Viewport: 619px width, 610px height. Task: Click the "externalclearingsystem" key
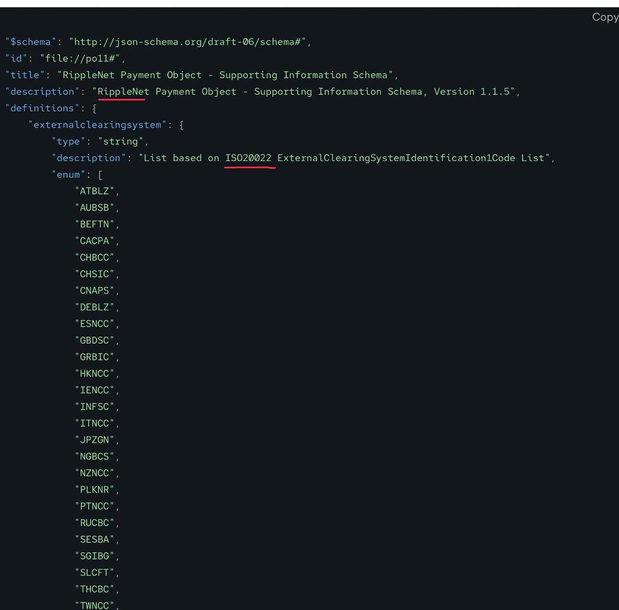(97, 125)
